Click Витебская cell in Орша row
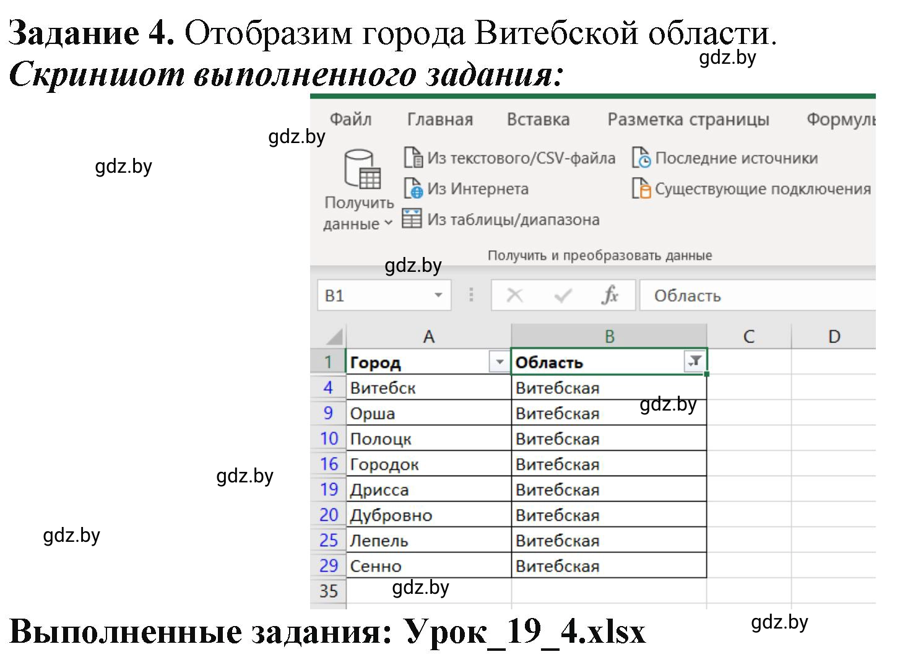900x657 pixels. pyautogui.click(x=609, y=413)
